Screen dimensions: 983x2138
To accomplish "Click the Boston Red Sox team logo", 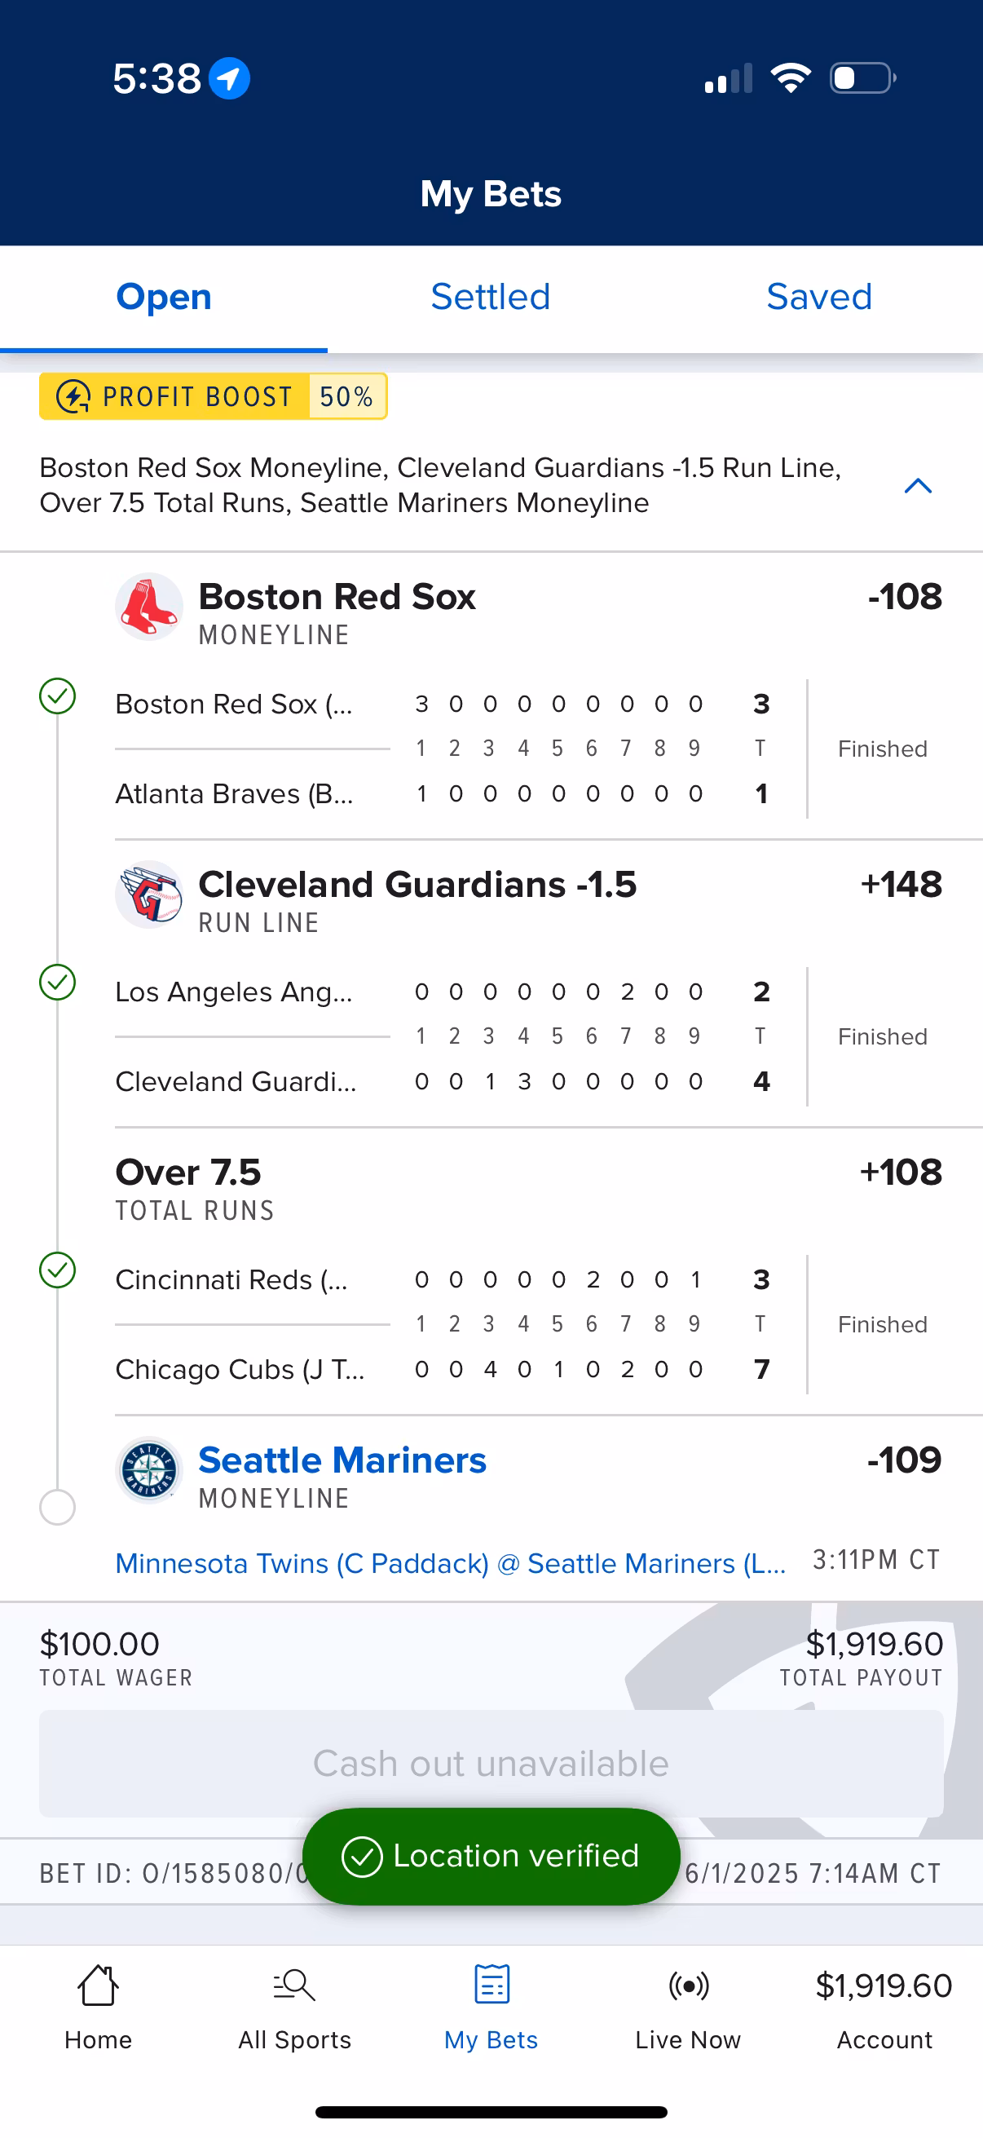I will (148, 607).
